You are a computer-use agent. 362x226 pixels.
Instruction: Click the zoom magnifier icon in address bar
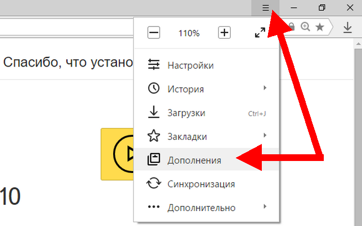pyautogui.click(x=306, y=28)
